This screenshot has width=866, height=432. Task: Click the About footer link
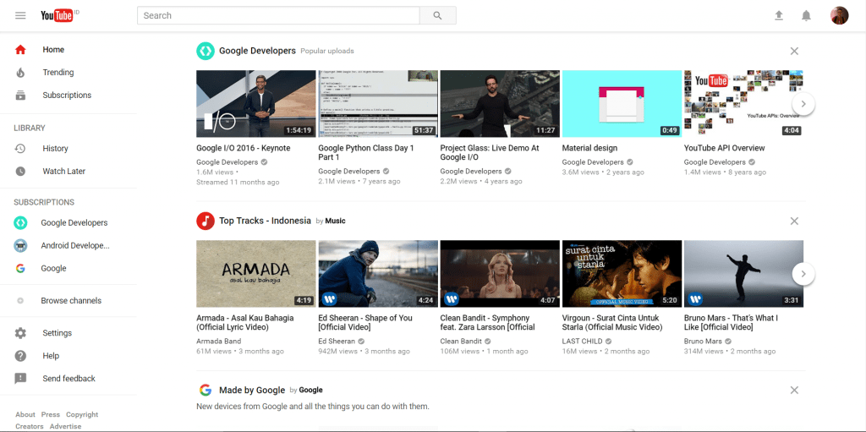tap(25, 415)
